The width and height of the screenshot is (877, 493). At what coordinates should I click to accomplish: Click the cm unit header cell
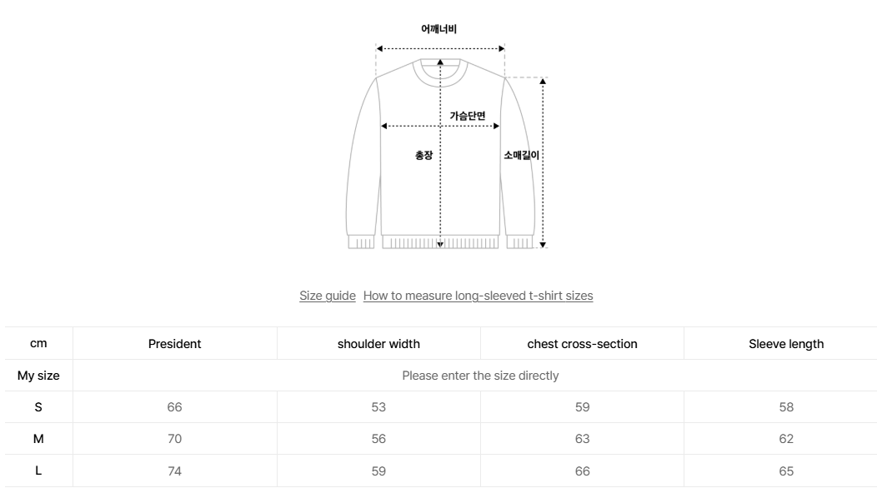(x=38, y=344)
